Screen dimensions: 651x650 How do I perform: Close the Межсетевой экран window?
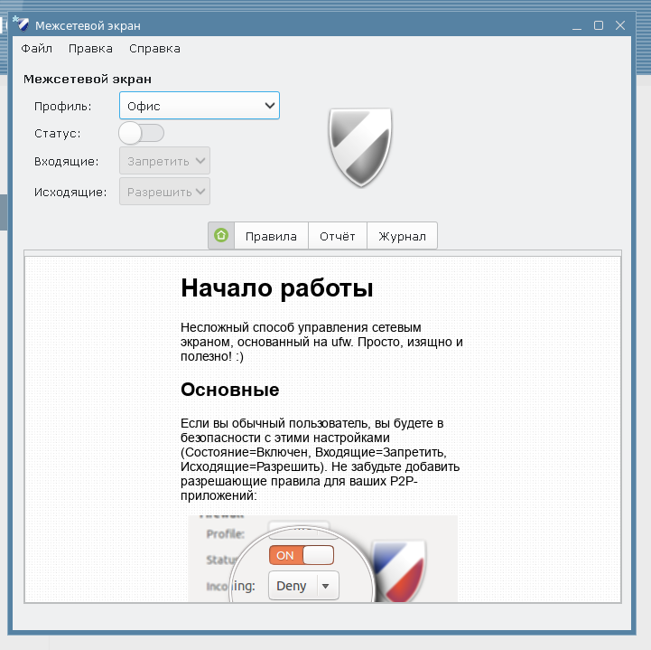[x=620, y=25]
